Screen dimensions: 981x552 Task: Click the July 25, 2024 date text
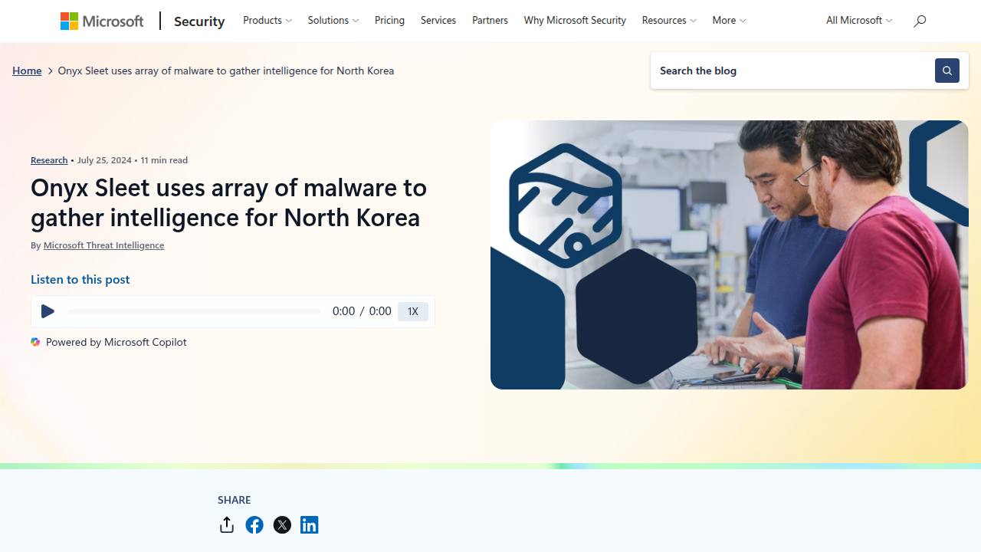[x=104, y=160]
